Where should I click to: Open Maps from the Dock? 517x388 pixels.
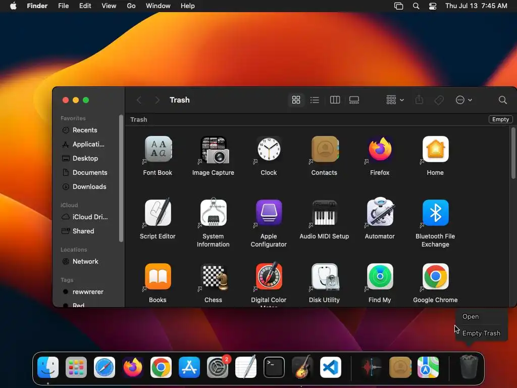click(428, 367)
